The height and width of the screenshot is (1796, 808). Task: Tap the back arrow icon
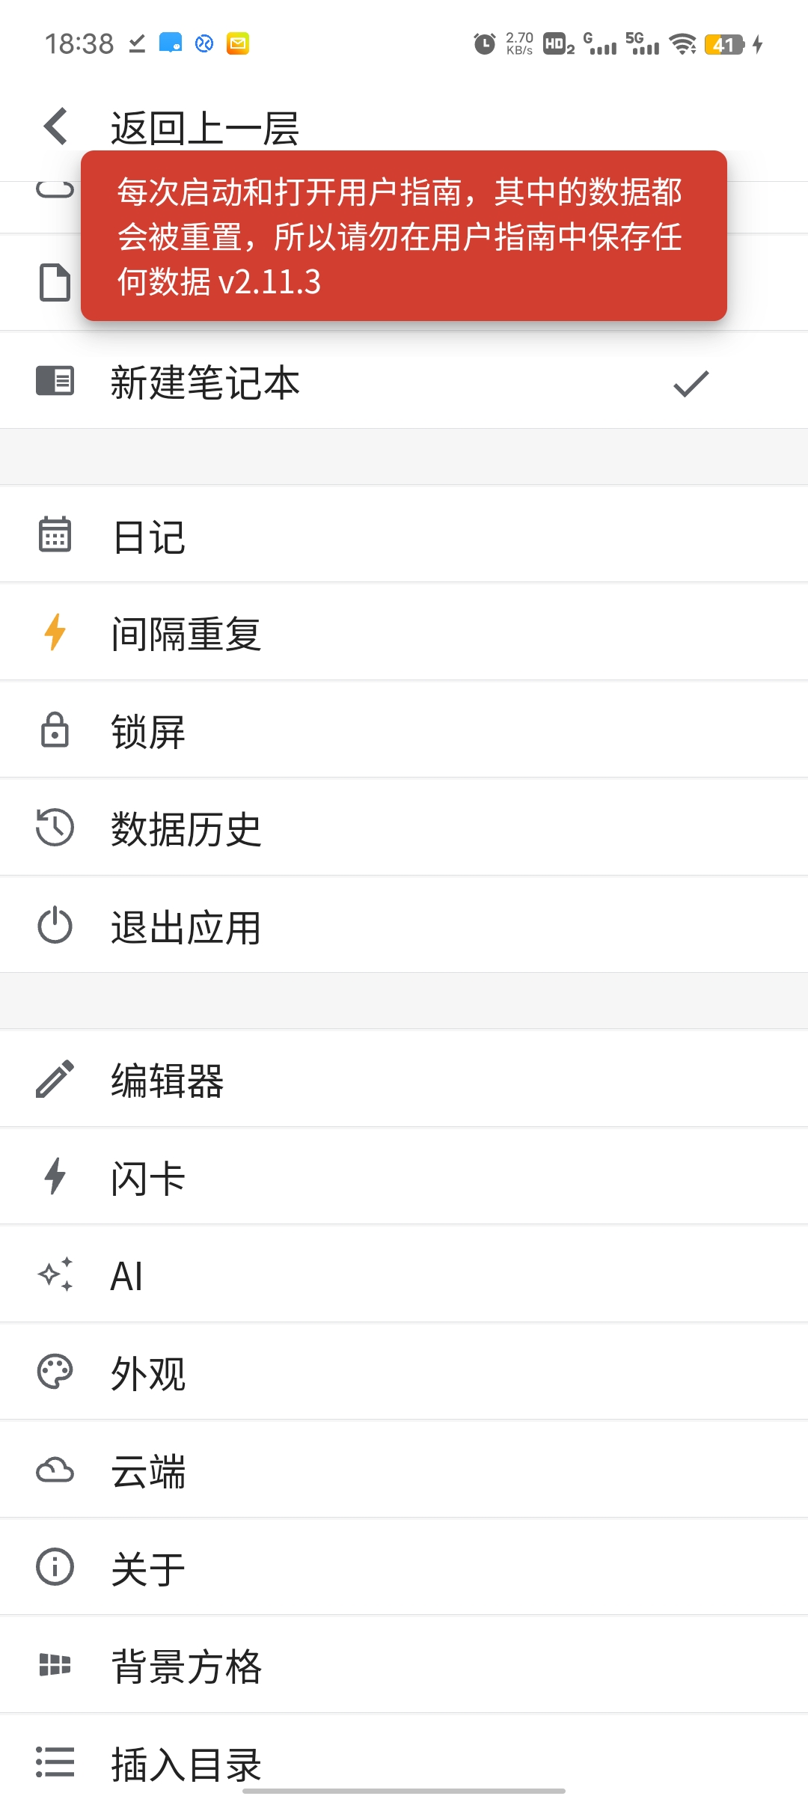click(56, 126)
